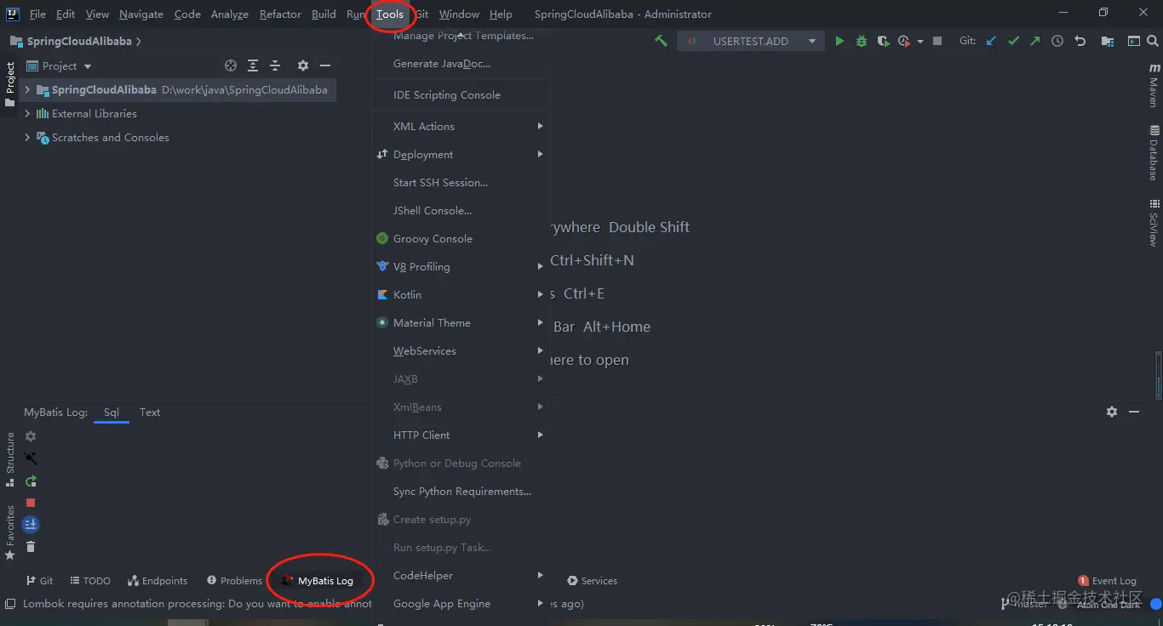Open the Maven side panel
Viewport: 1163px width, 626px height.
pos(1154,85)
